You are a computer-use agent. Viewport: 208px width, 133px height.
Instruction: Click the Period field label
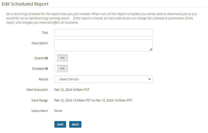43,79
